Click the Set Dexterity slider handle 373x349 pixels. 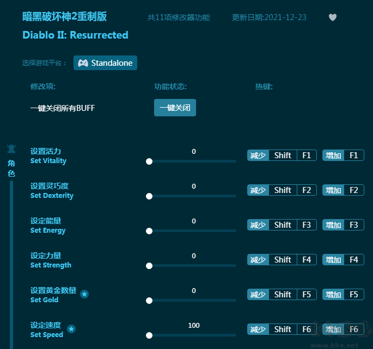click(149, 196)
